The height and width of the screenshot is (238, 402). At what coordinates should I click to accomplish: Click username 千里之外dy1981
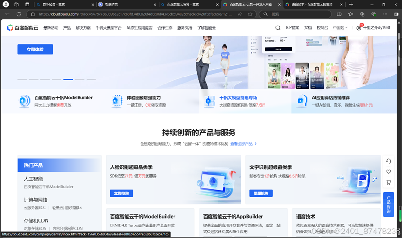(x=376, y=28)
